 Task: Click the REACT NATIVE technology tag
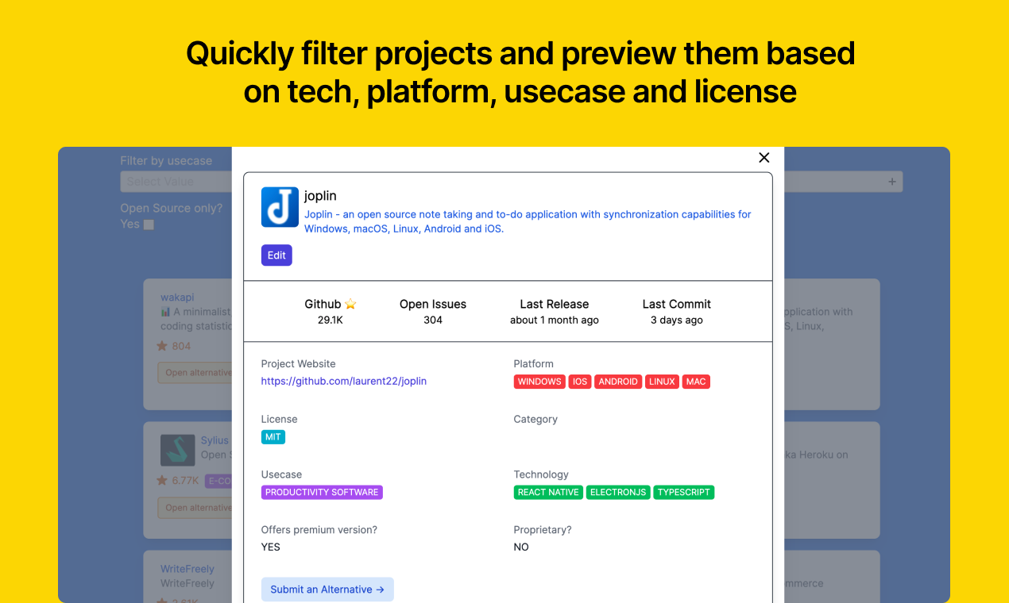point(548,493)
